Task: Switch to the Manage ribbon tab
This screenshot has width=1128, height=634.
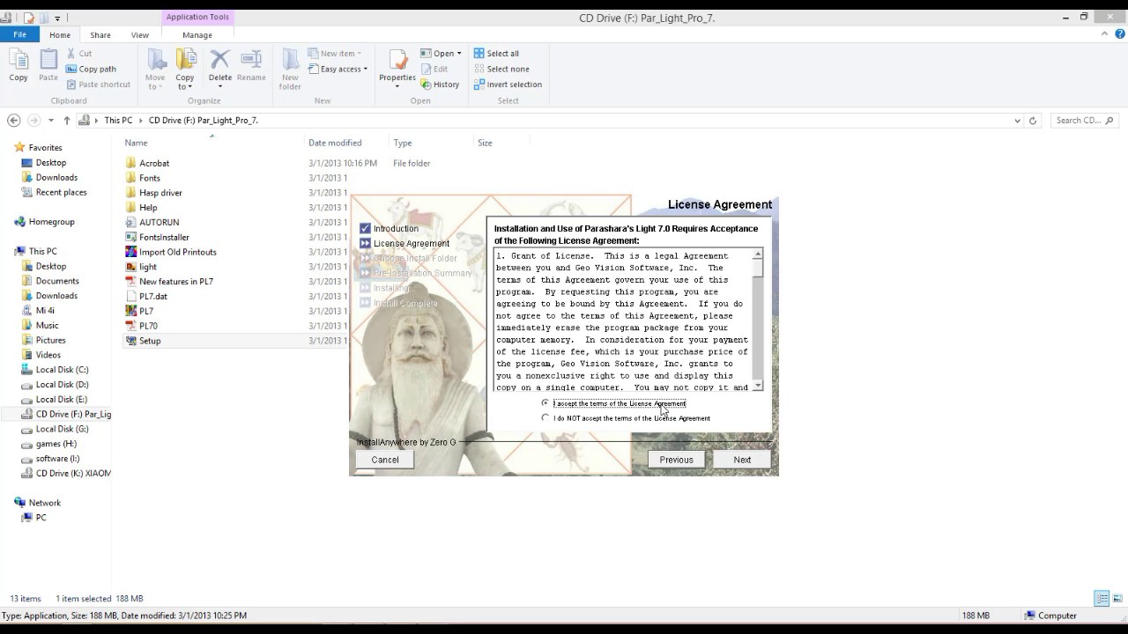Action: click(x=197, y=34)
